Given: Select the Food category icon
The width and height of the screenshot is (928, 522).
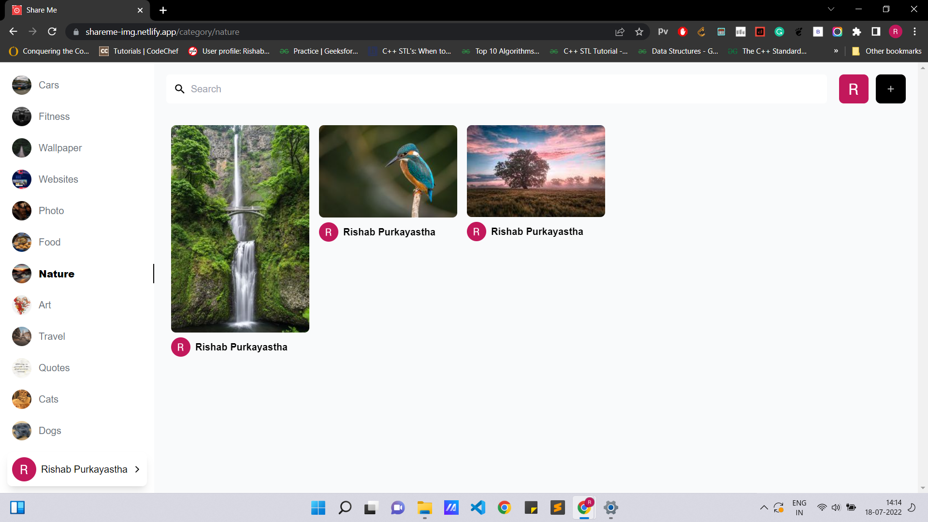Looking at the screenshot, I should click(21, 242).
